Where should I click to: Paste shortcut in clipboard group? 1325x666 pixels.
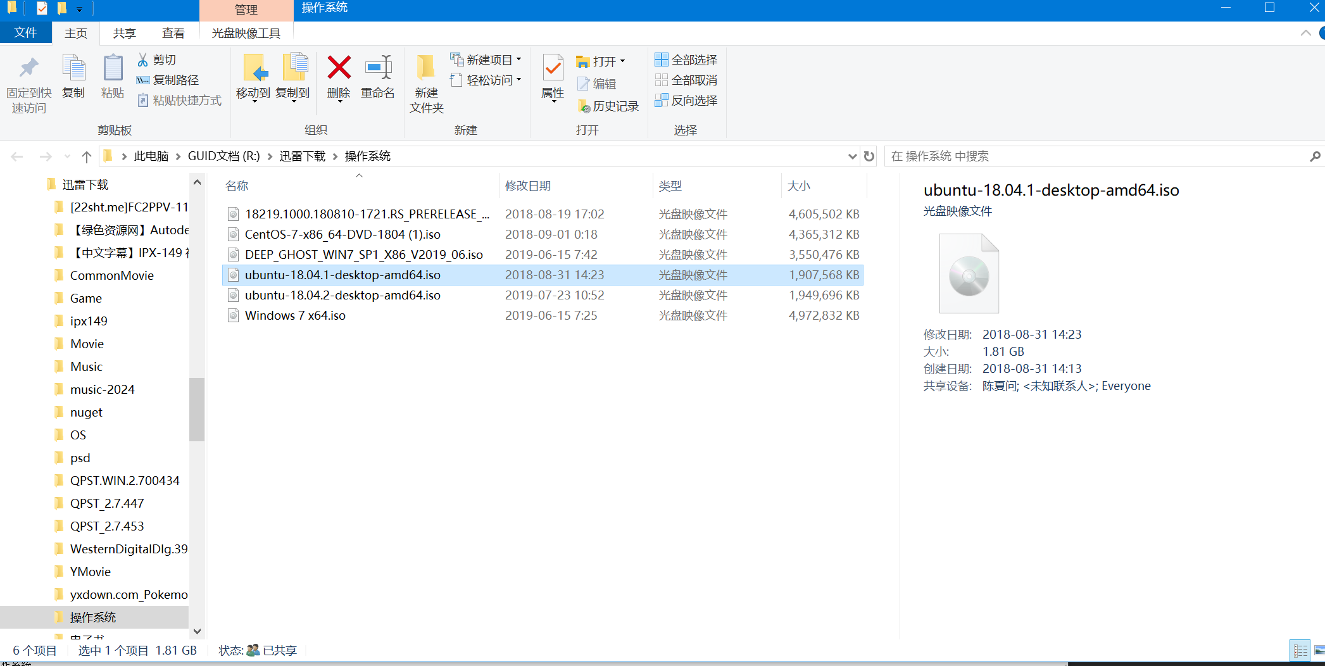[179, 100]
